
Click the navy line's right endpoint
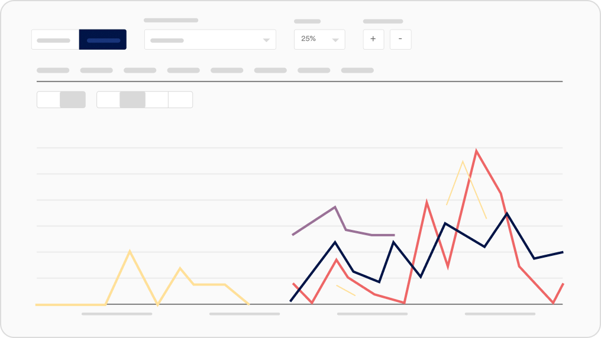[x=562, y=252]
